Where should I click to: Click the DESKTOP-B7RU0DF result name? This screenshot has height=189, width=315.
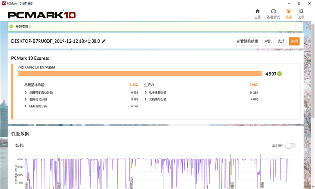coord(55,41)
